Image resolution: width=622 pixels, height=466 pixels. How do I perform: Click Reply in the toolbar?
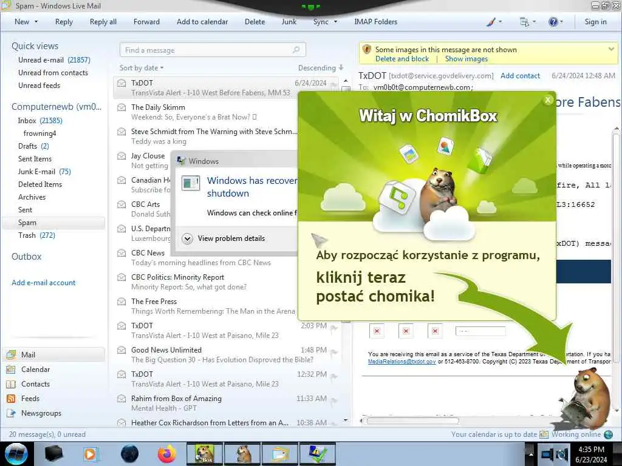[x=64, y=22]
